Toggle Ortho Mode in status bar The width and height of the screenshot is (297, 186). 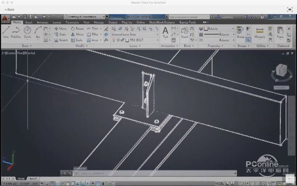point(57,183)
